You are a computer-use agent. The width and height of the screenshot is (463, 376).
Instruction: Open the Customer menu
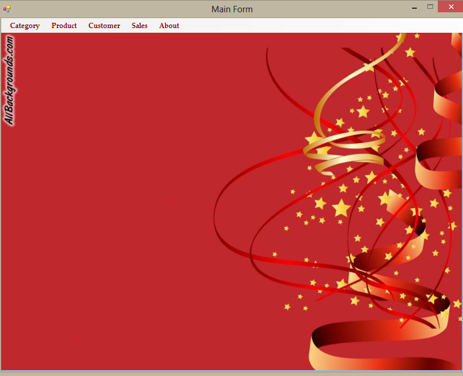[104, 26]
